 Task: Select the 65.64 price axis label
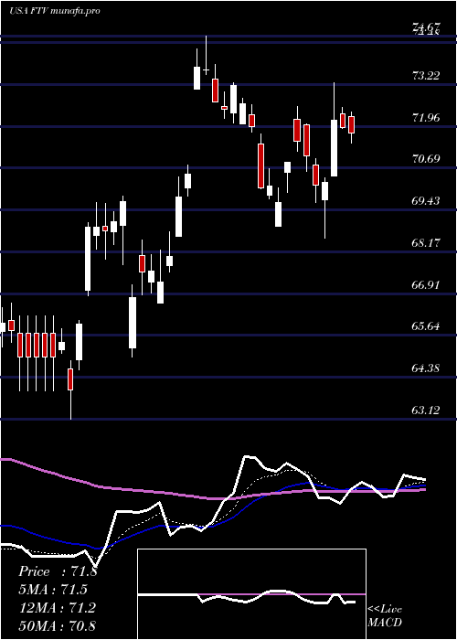point(427,326)
